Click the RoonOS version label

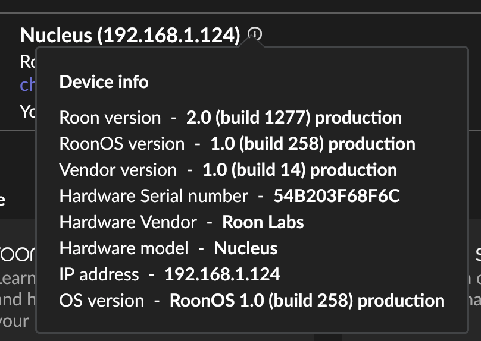(x=122, y=144)
